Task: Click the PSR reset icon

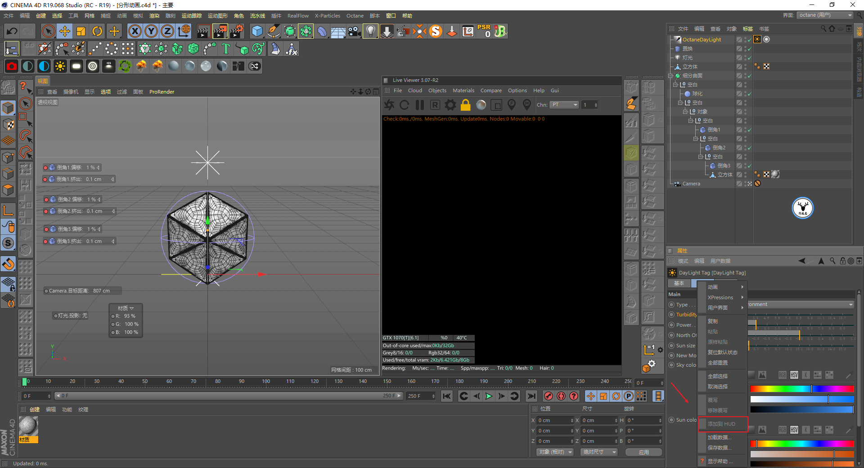Action: 484,31
